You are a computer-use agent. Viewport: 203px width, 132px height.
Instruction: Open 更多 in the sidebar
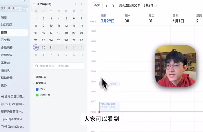click(x=4, y=85)
